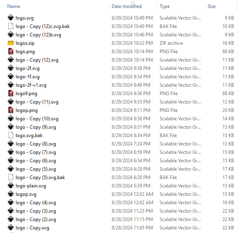
Task: Select the file name logo - Copy.svg
Action: tap(32, 228)
